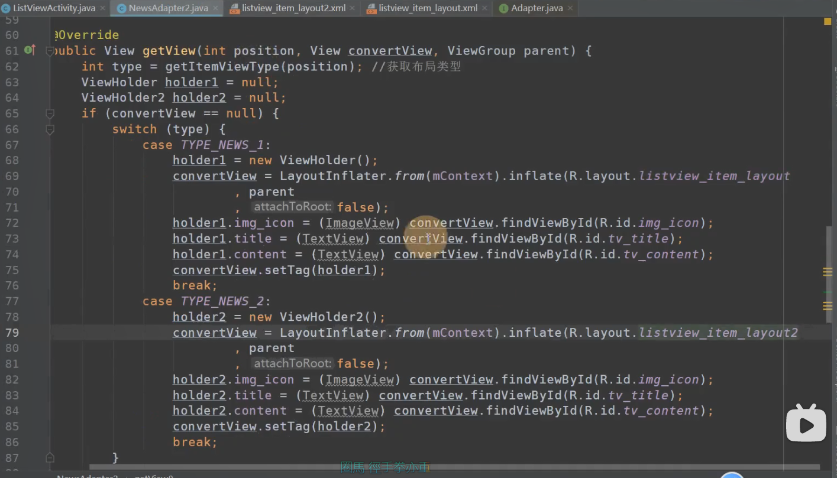
Task: Click line number 62 in the gutter
Action: pos(12,66)
